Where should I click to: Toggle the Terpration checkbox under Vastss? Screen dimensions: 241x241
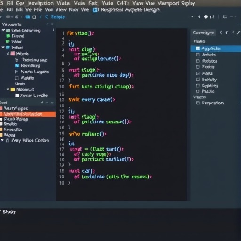point(198,103)
